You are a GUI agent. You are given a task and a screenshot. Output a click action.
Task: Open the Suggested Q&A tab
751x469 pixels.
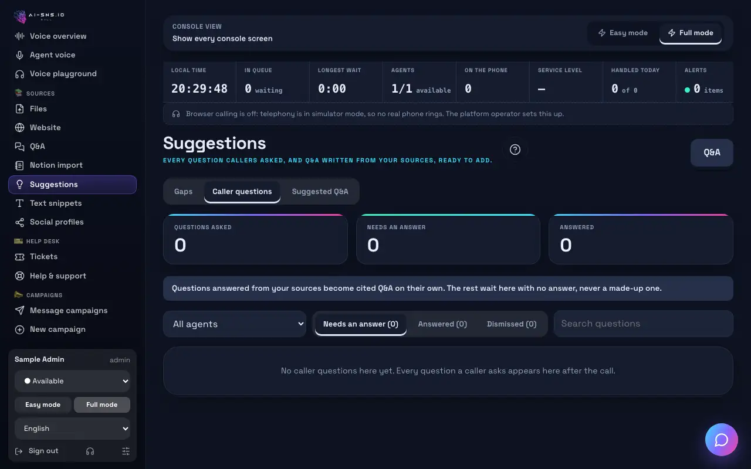pyautogui.click(x=320, y=192)
